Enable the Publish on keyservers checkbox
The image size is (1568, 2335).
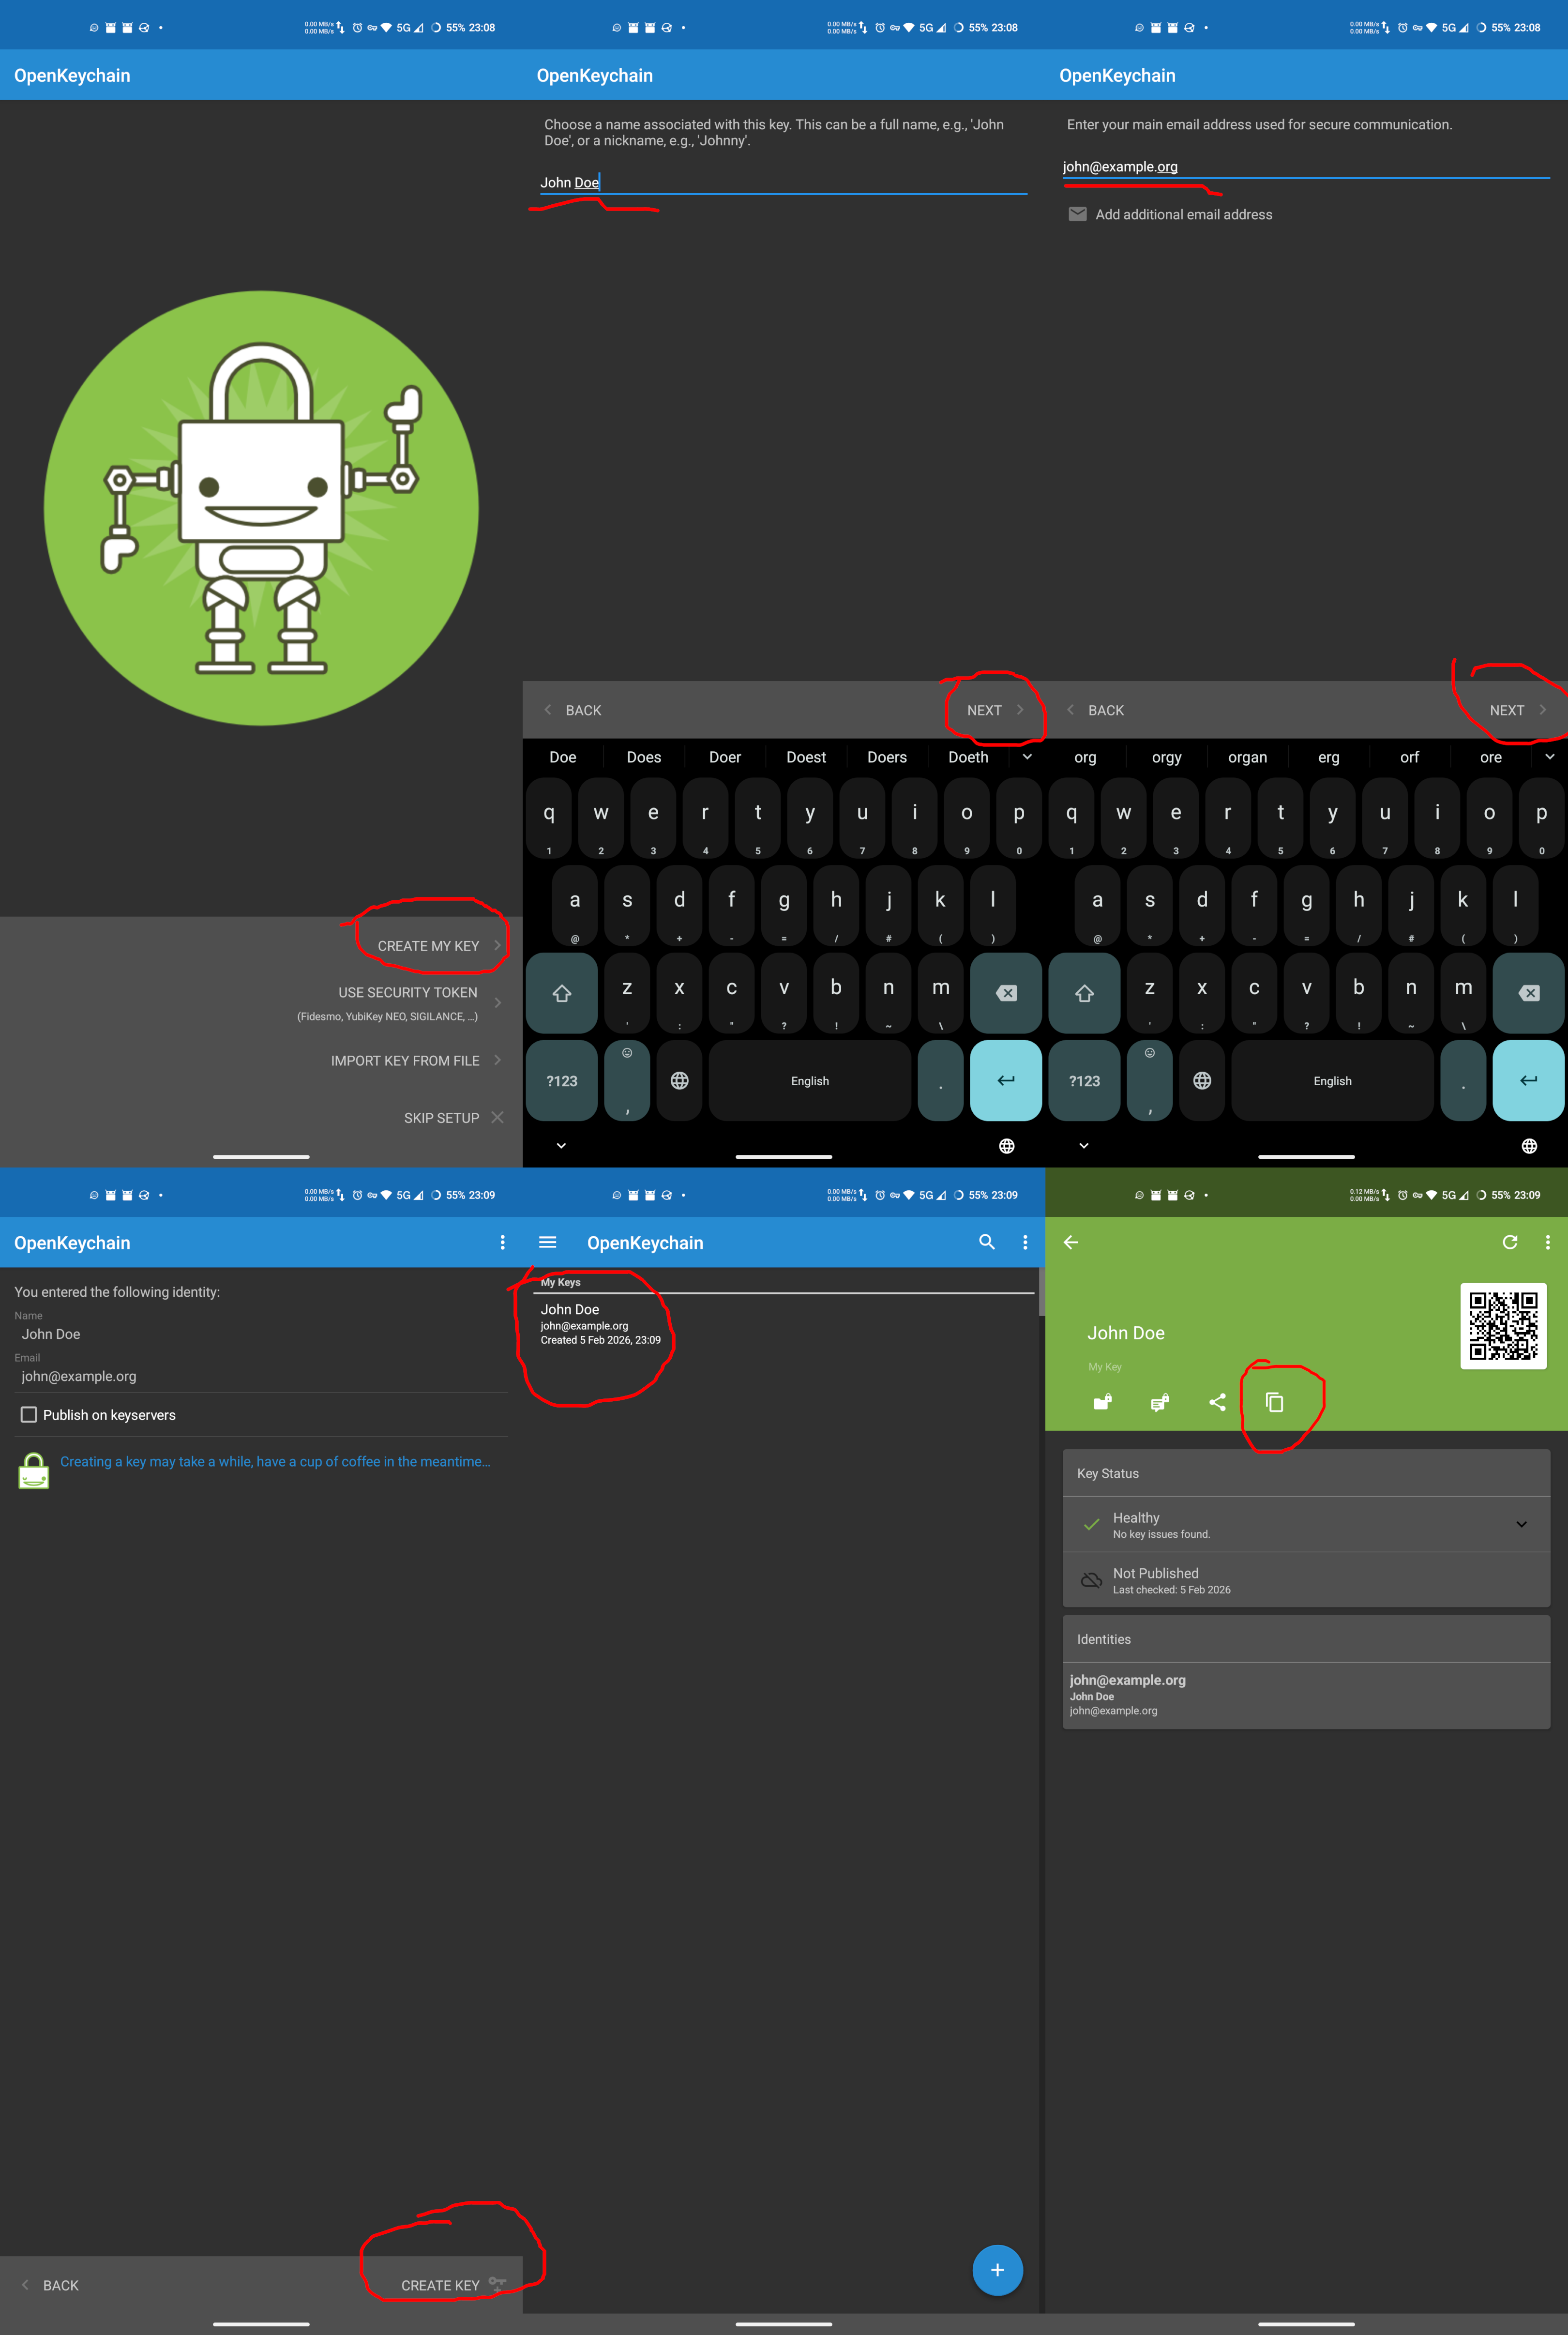(x=30, y=1414)
